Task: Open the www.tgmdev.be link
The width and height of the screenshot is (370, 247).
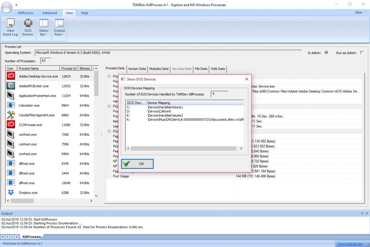Action: [x=350, y=244]
